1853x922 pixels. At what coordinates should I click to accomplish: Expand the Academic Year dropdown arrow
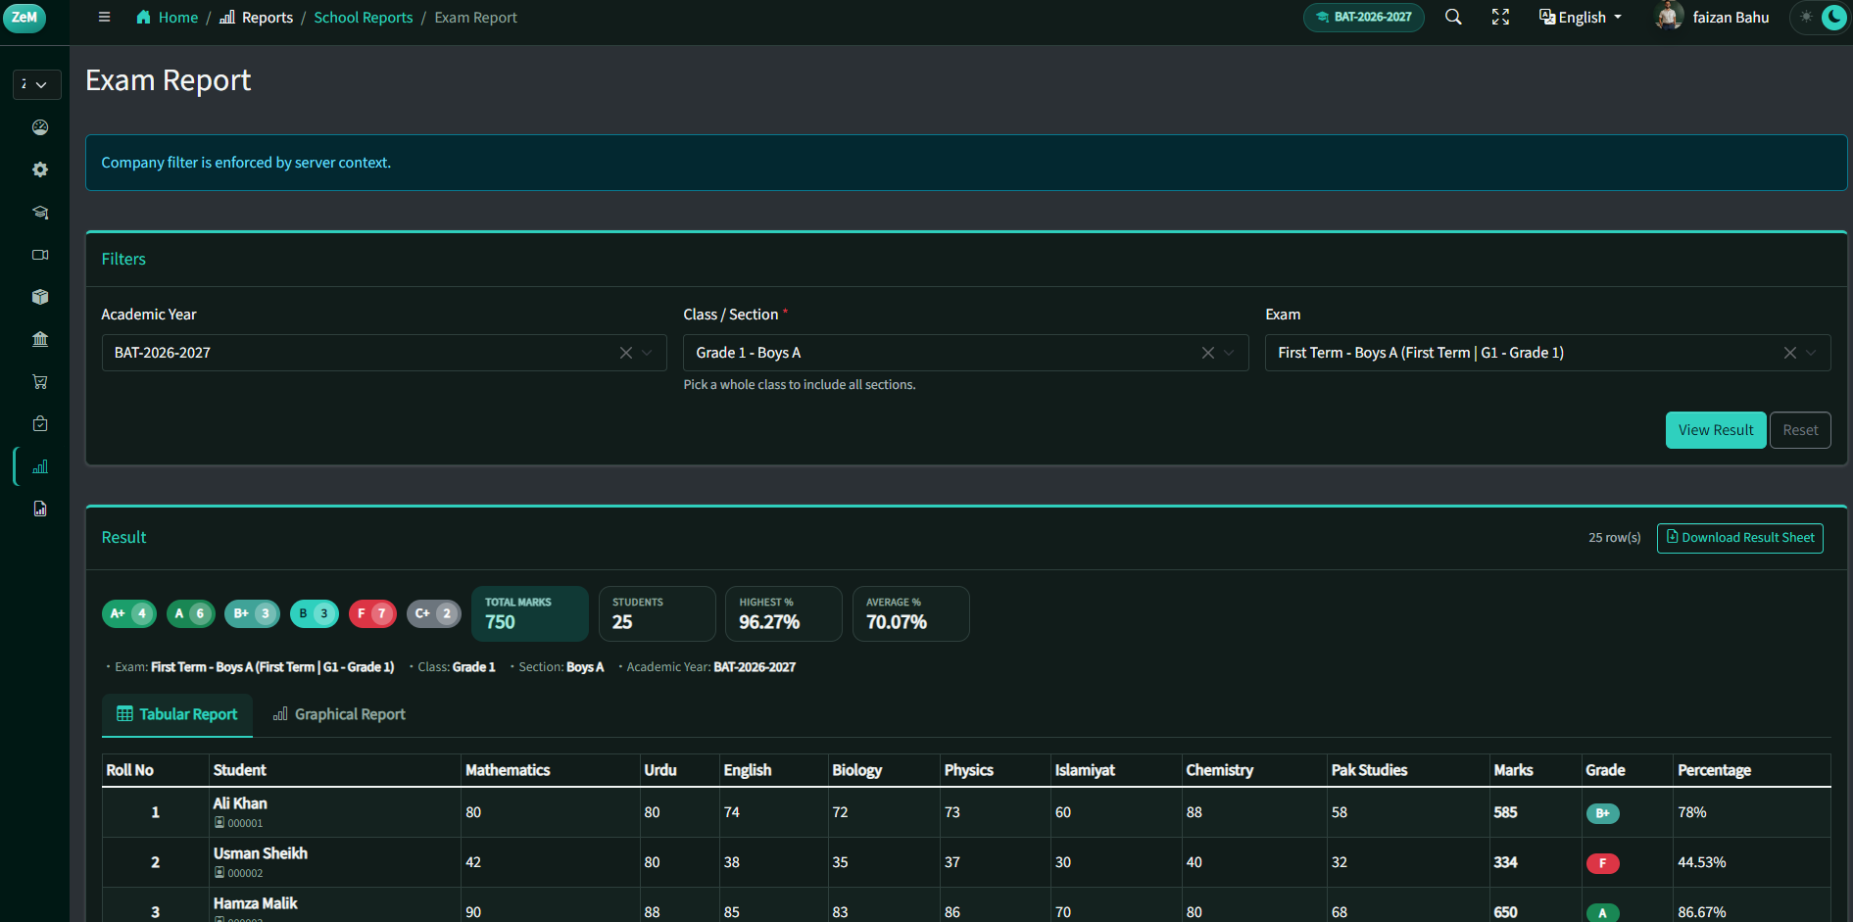click(647, 353)
